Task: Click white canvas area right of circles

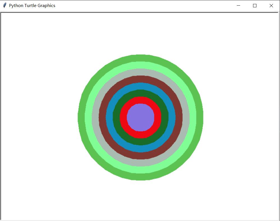Action: click(241, 117)
